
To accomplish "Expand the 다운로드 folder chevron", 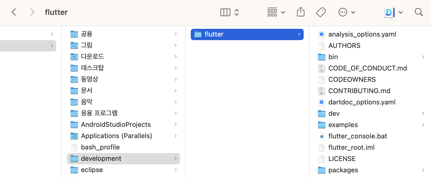I will (176, 57).
